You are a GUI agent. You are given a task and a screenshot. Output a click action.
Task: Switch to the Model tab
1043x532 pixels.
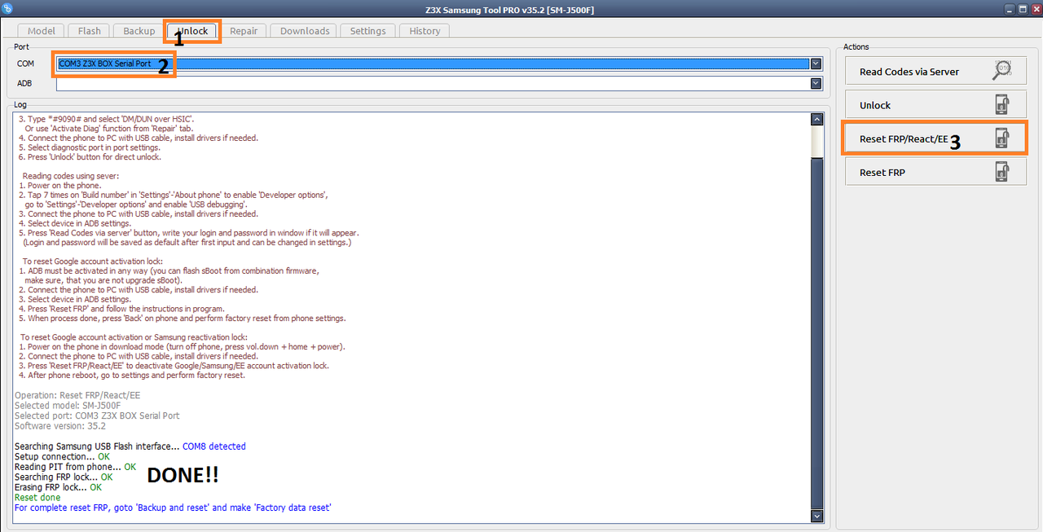(x=42, y=31)
